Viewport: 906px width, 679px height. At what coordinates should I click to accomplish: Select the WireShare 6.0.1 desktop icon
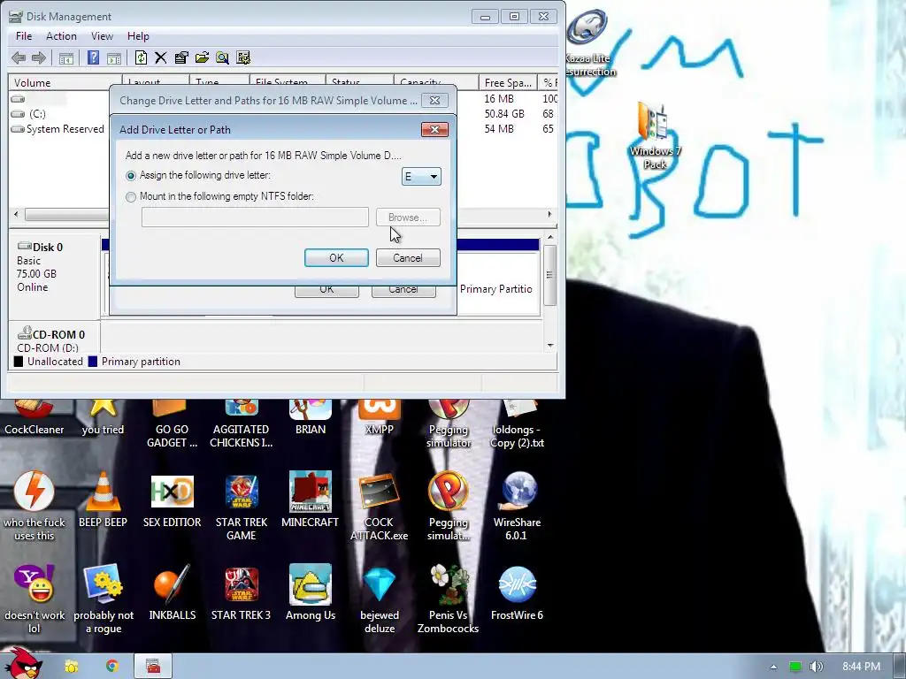click(517, 507)
